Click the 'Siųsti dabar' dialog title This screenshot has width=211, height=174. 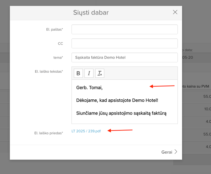[x=91, y=12]
